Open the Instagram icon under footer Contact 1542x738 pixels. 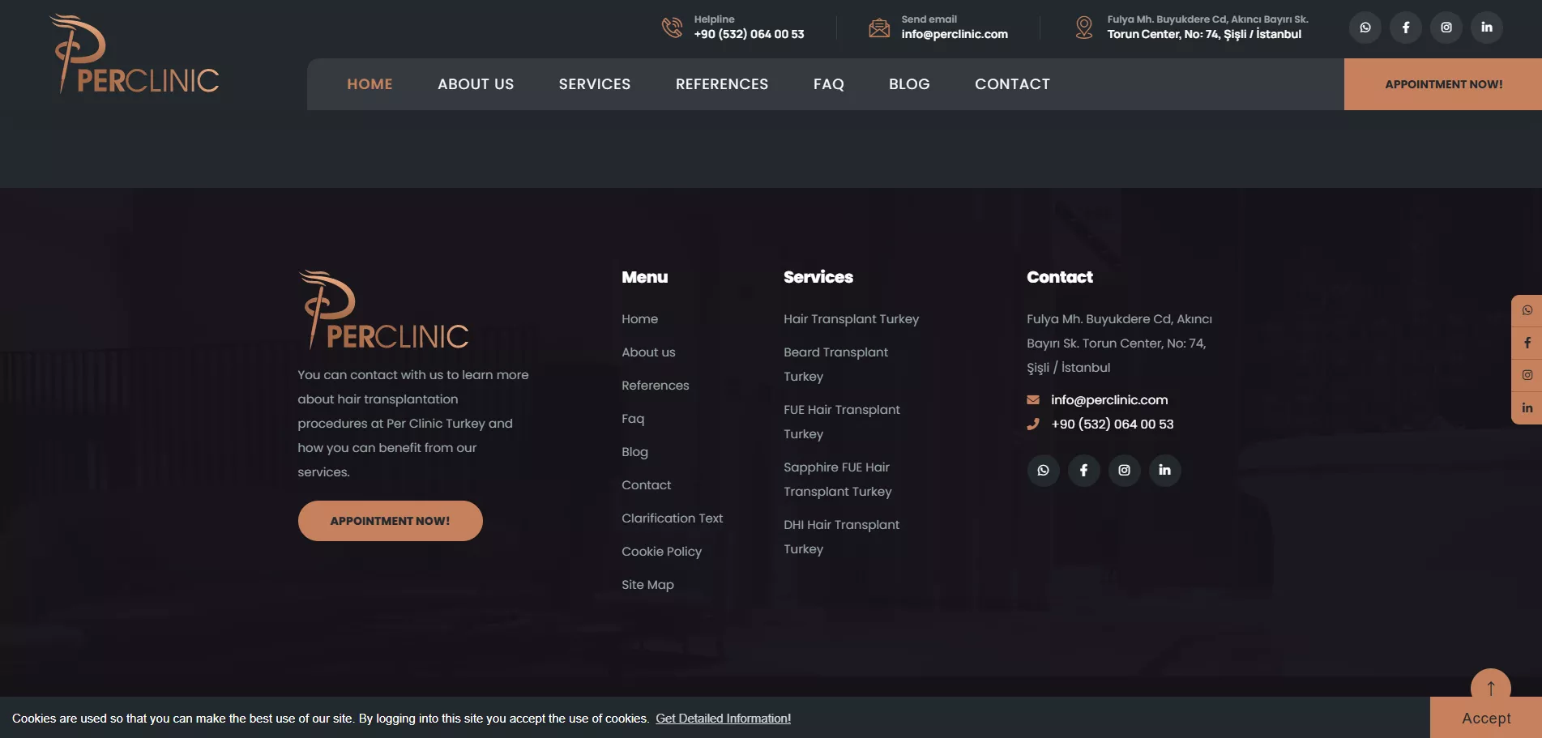[1124, 470]
